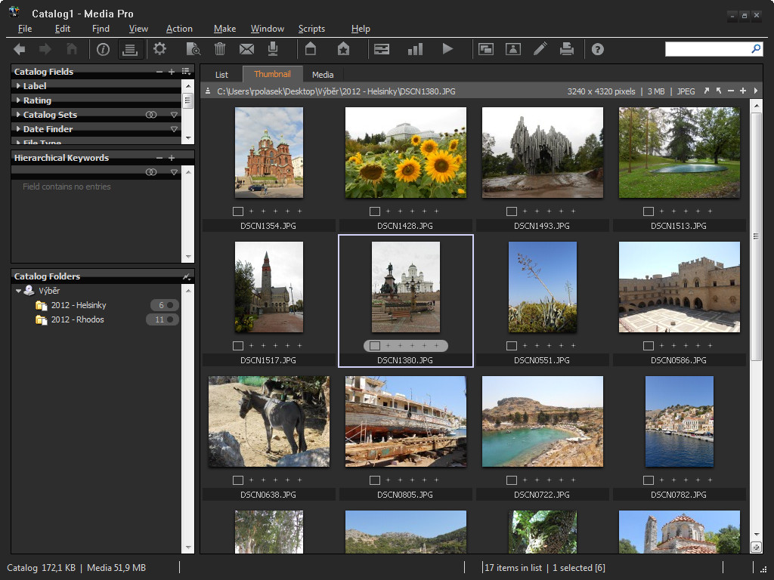Open the Action menu
Screen dimensions: 774x580
click(179, 29)
